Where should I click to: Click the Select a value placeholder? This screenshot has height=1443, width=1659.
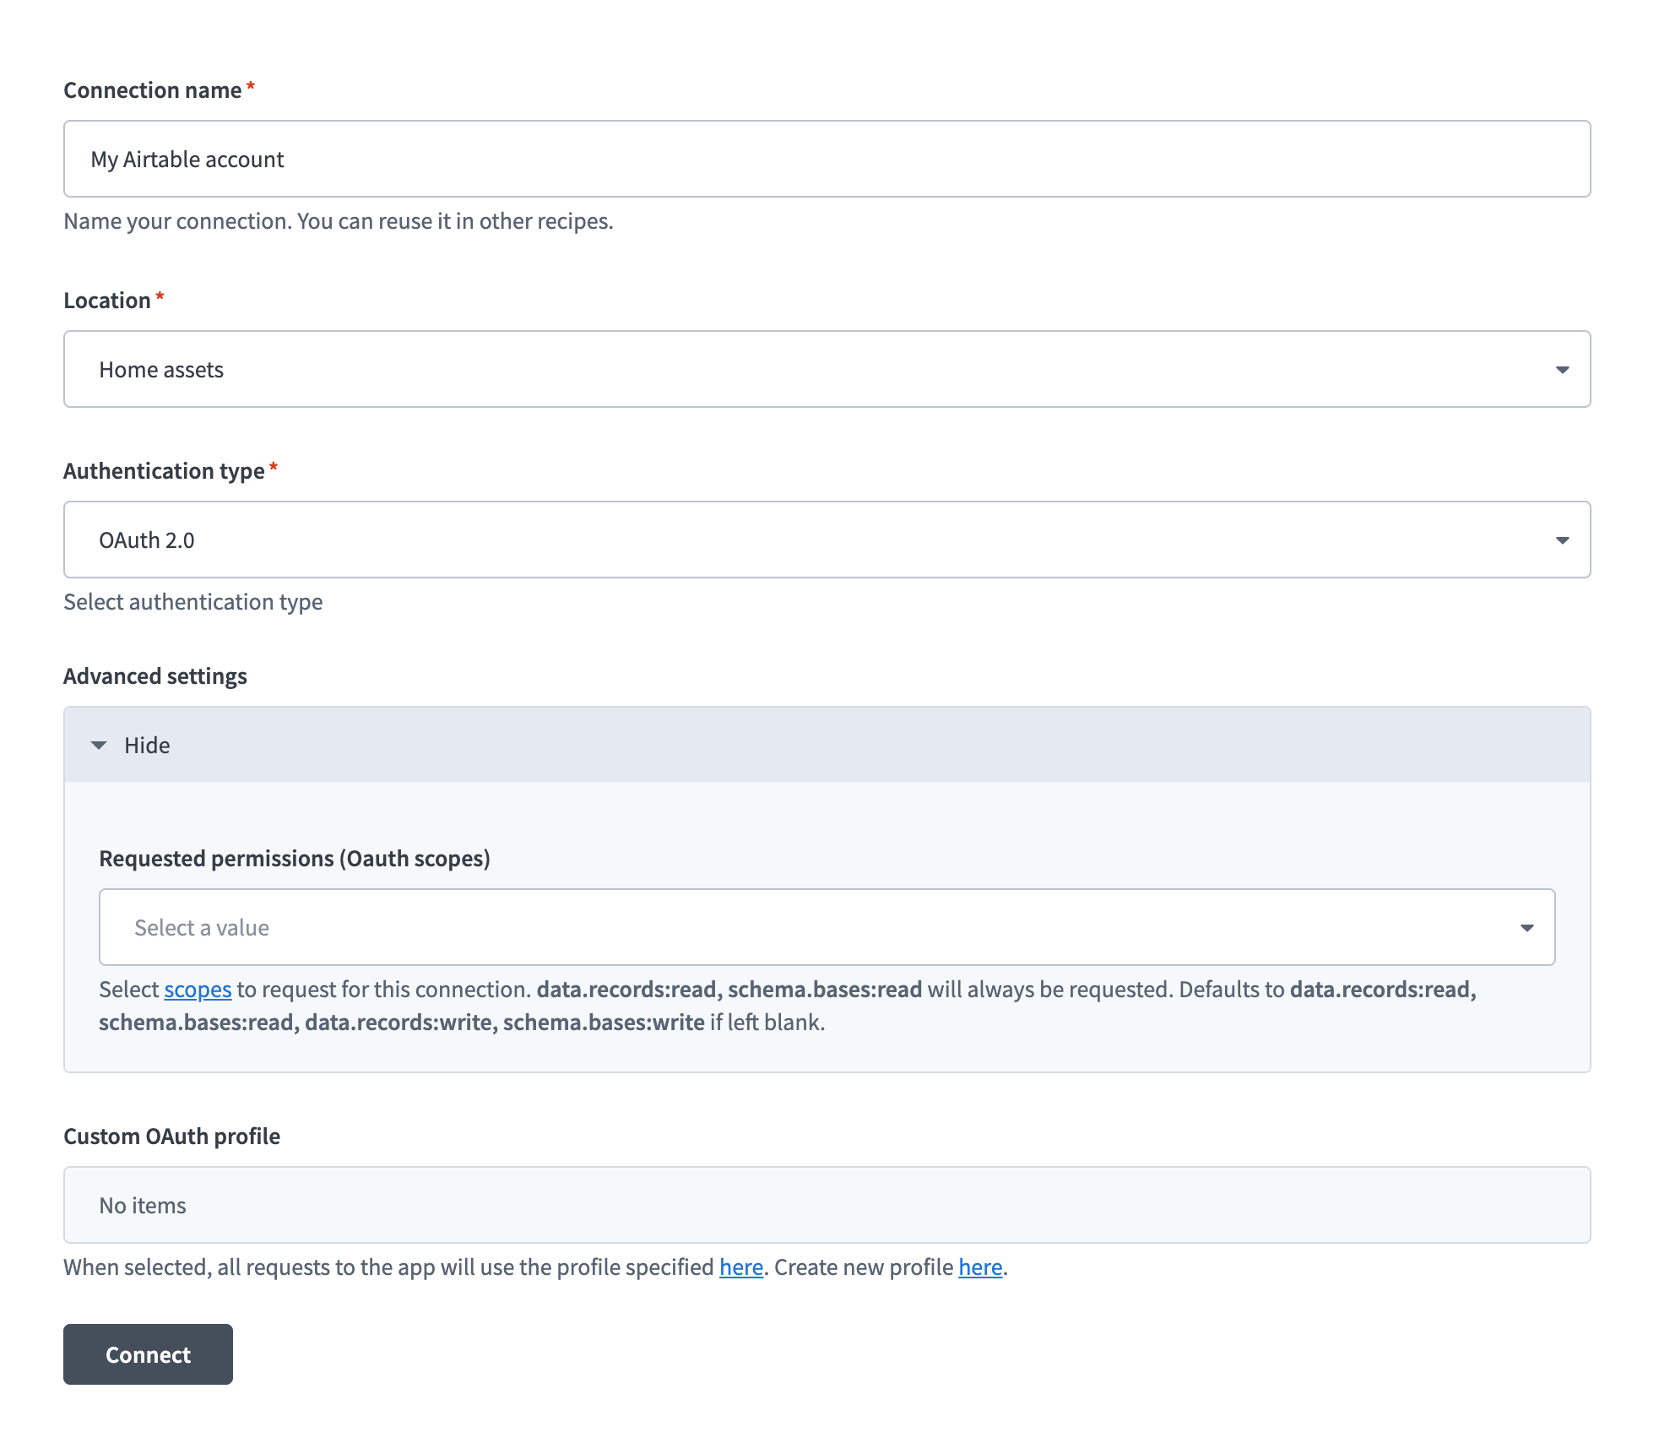pos(200,927)
